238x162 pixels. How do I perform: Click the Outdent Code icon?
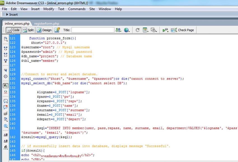pos(6,141)
